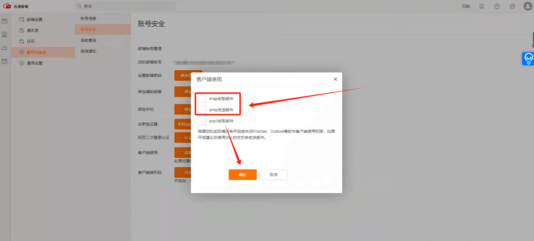Screen dimensions: 534x241
Task: Click the 账号安全 page heading
Action: pos(151,24)
